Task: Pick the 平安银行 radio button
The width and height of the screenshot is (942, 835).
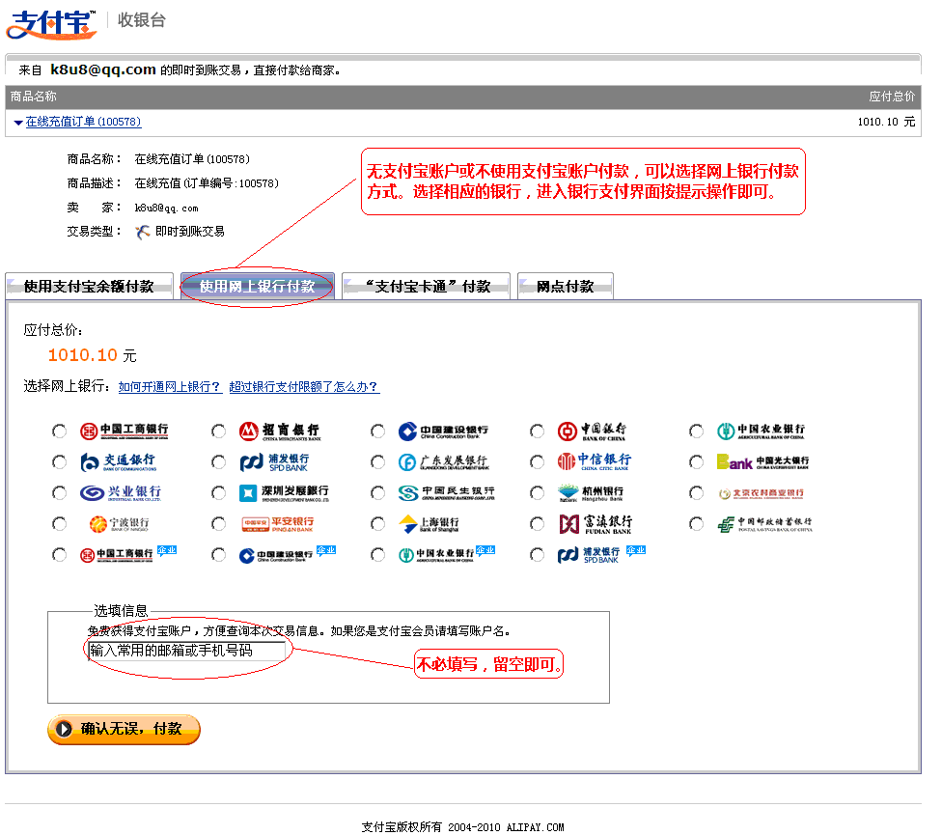Action: (x=219, y=524)
